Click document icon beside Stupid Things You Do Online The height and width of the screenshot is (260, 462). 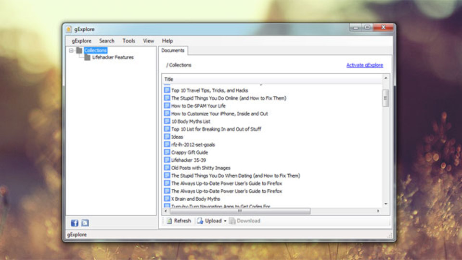(x=167, y=98)
